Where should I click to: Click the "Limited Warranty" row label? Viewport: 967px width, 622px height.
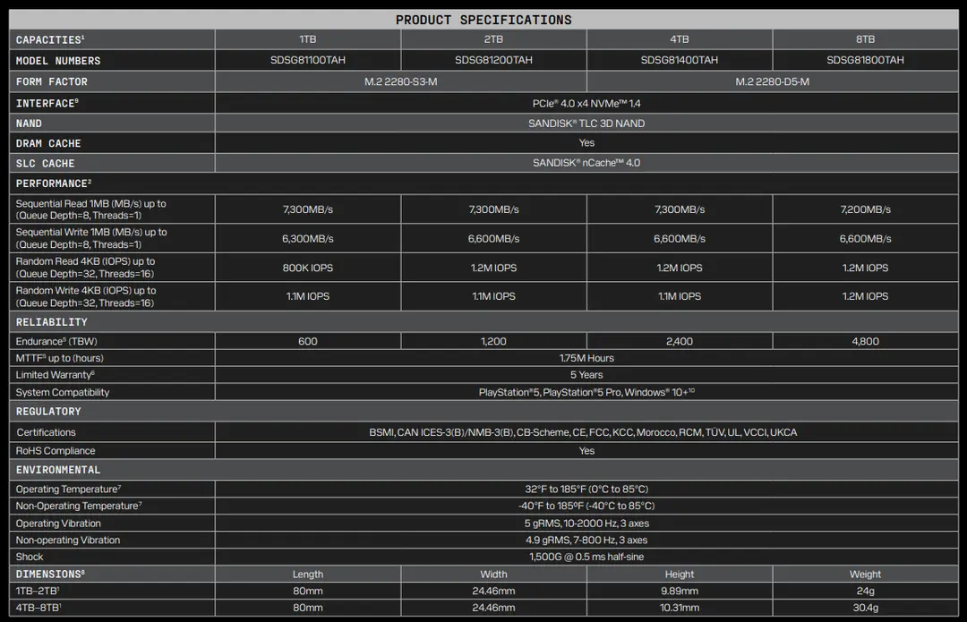[x=56, y=375]
